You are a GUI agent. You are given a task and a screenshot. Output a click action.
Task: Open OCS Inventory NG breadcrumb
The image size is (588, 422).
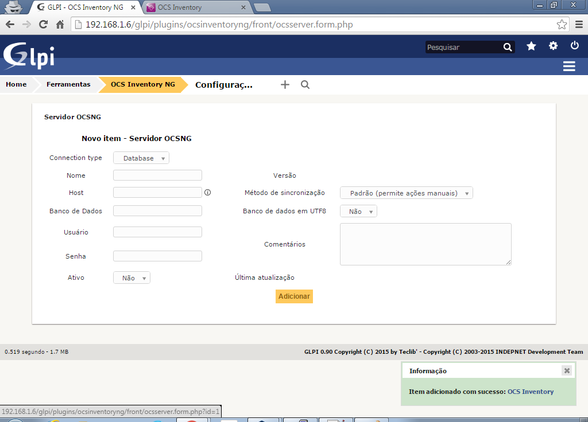[143, 84]
